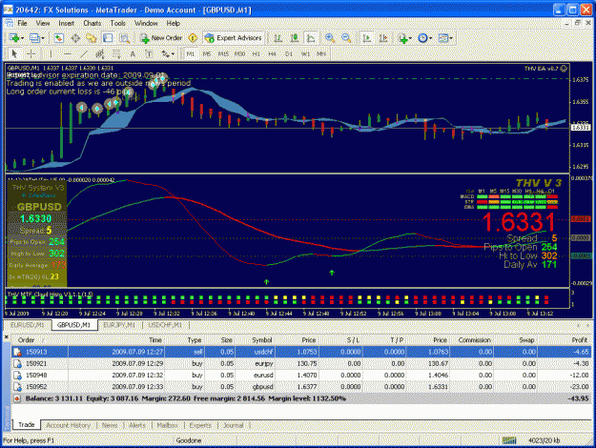
Task: Open the MetaEditor yellow diamond icon
Action: click(193, 38)
